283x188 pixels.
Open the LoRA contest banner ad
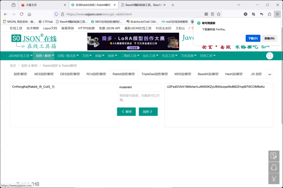coord(133,41)
